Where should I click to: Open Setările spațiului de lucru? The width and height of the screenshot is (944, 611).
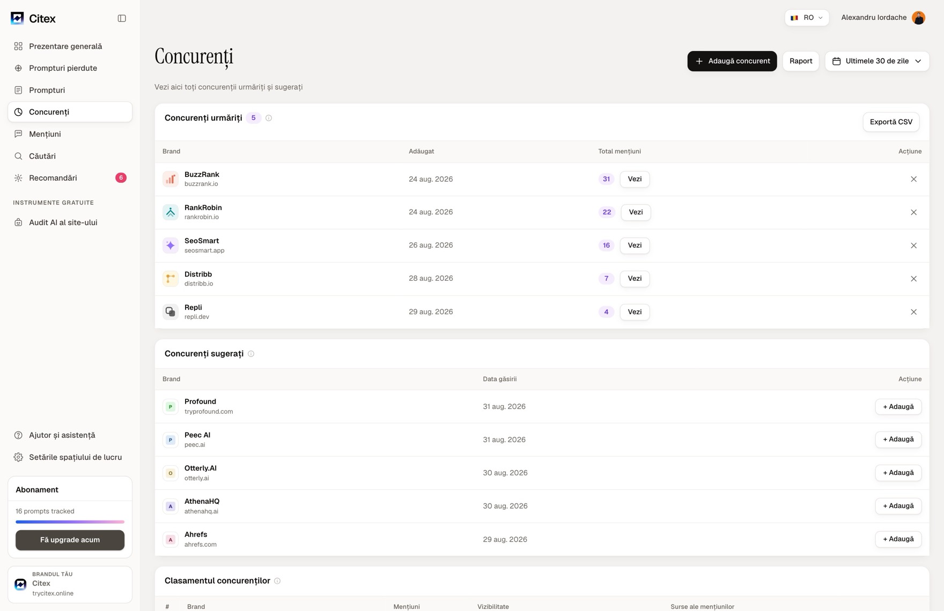pyautogui.click(x=70, y=457)
